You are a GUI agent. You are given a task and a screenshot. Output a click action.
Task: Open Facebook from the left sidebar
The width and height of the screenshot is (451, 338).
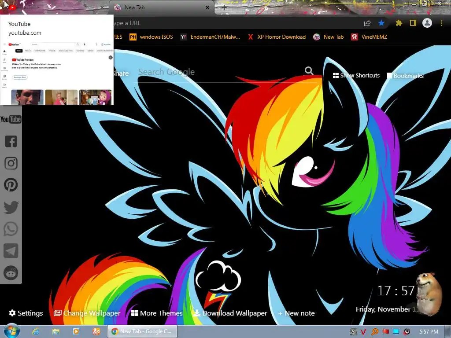(x=11, y=141)
